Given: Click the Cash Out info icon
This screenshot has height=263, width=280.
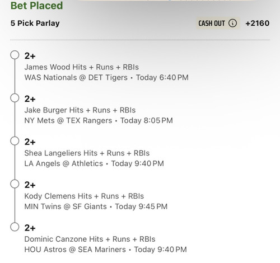Looking at the screenshot, I should [x=232, y=24].
